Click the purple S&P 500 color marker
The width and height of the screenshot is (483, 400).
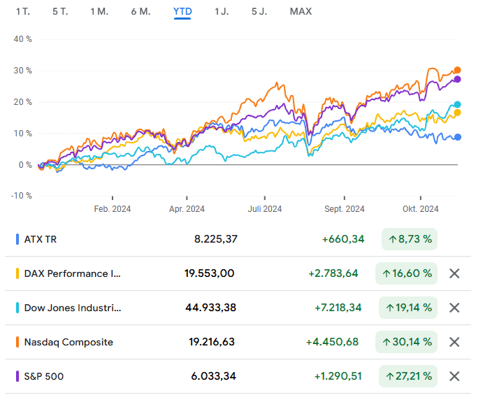17,376
